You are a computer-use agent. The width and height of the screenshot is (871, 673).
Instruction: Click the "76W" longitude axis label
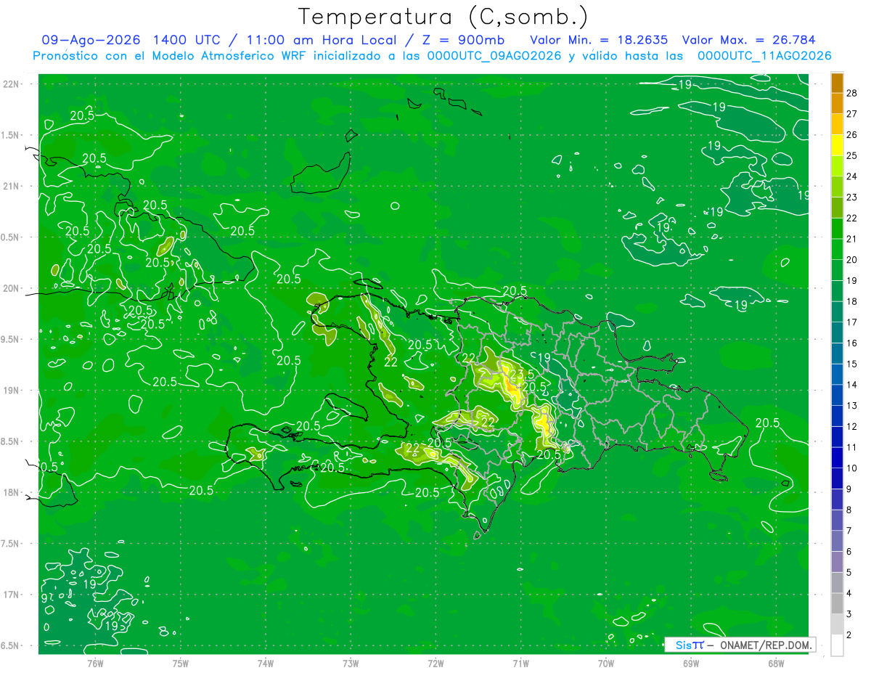coord(94,664)
